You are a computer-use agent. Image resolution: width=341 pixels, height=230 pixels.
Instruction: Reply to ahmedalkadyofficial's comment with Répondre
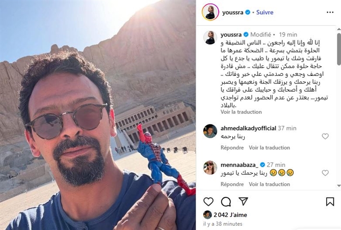click(232, 147)
